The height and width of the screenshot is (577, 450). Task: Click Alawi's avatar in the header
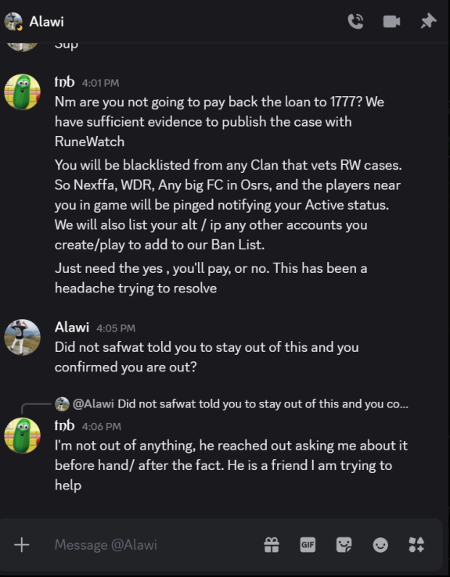pyautogui.click(x=13, y=21)
